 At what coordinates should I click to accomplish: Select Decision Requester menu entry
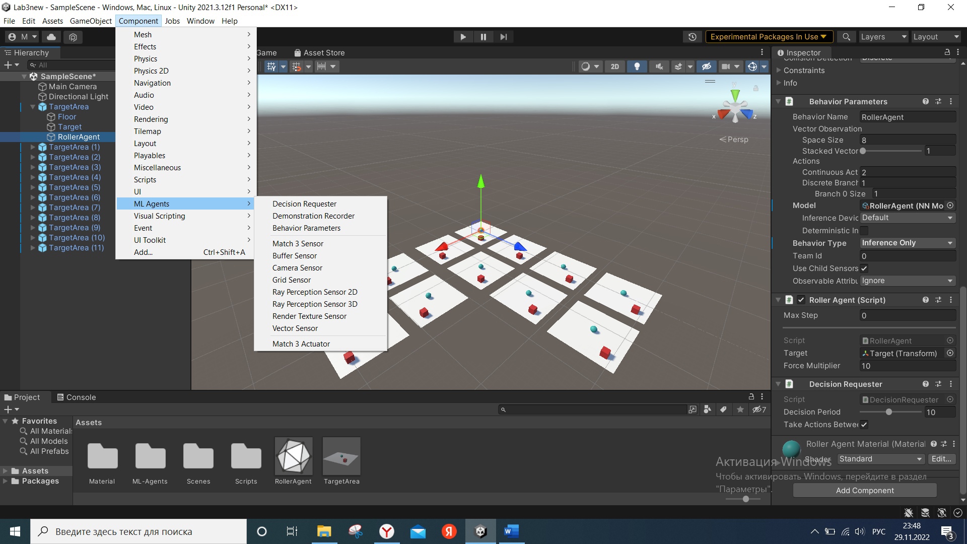point(304,204)
